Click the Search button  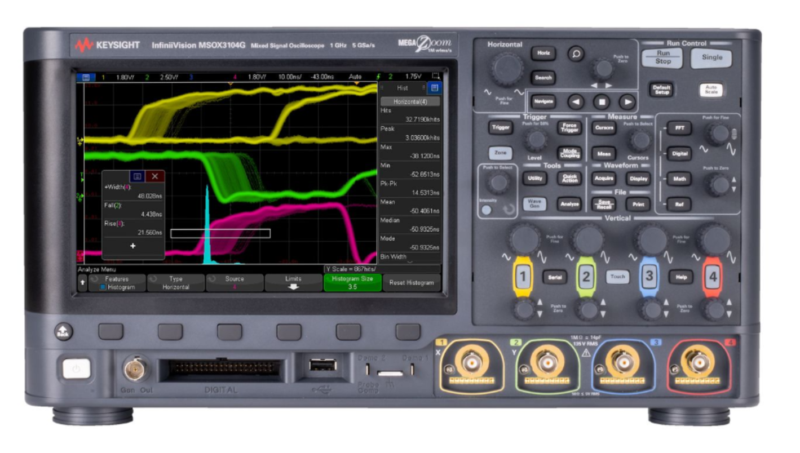(x=543, y=77)
